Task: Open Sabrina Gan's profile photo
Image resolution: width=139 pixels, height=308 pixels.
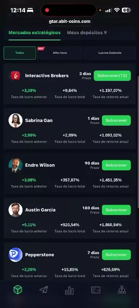Action: (x=16, y=120)
